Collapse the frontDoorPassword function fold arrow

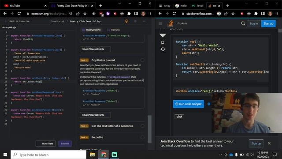coord(8,50)
